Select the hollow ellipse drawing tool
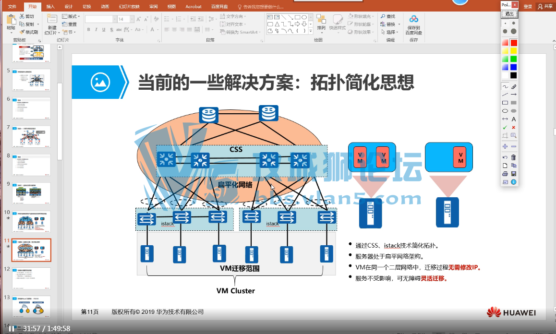This screenshot has height=334, width=556. pyautogui.click(x=505, y=111)
